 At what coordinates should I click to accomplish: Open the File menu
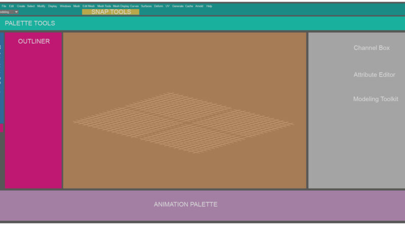(x=4, y=6)
